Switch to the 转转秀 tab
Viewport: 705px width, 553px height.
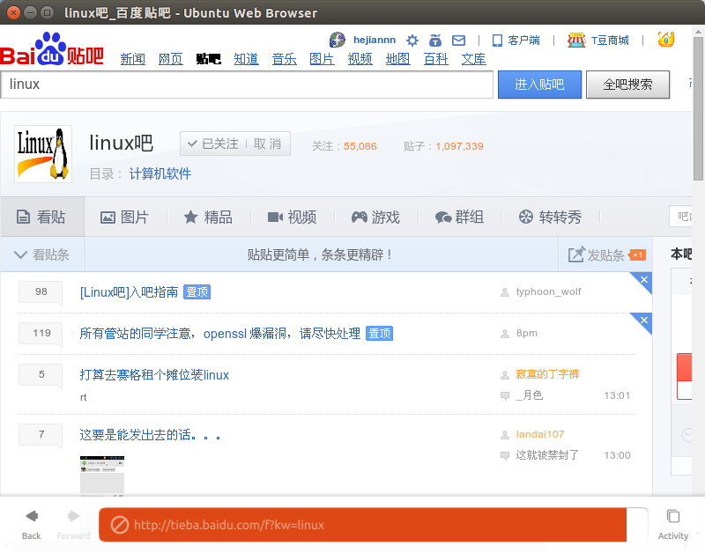(550, 218)
